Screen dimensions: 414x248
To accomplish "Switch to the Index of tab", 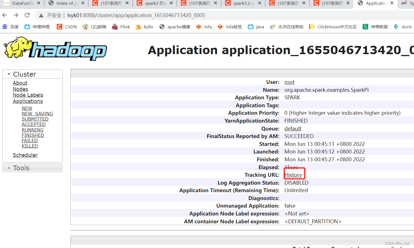I will pos(67,3).
